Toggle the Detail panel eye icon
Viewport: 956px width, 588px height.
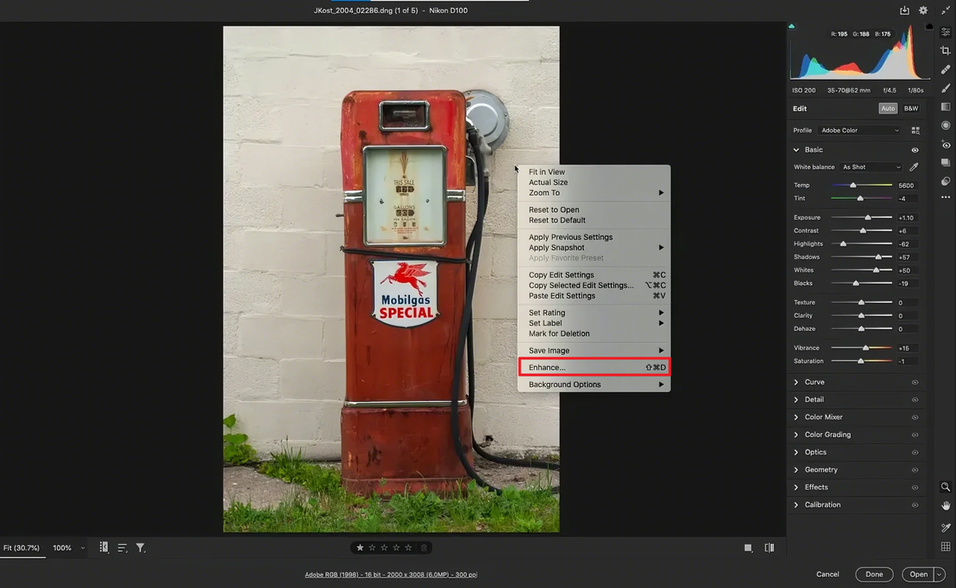(x=915, y=399)
